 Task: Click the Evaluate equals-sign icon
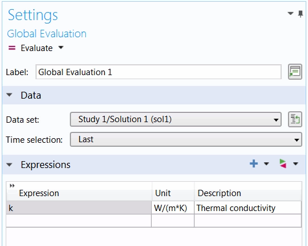click(x=12, y=48)
